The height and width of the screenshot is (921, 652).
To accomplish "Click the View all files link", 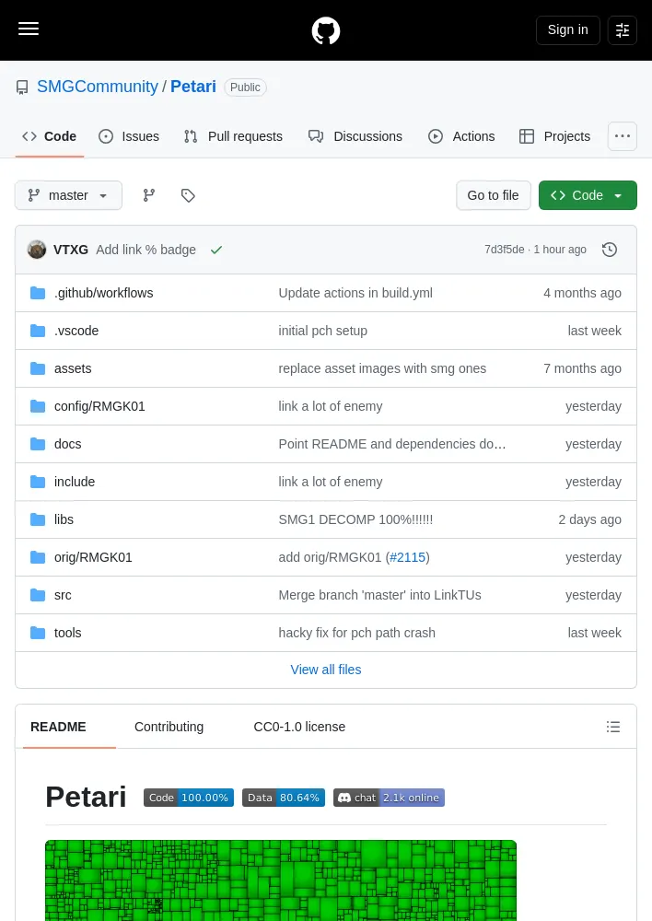I will (x=325, y=670).
